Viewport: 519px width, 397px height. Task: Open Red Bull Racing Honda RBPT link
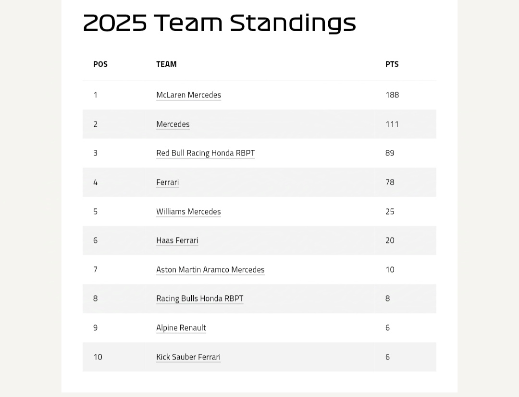coord(205,153)
